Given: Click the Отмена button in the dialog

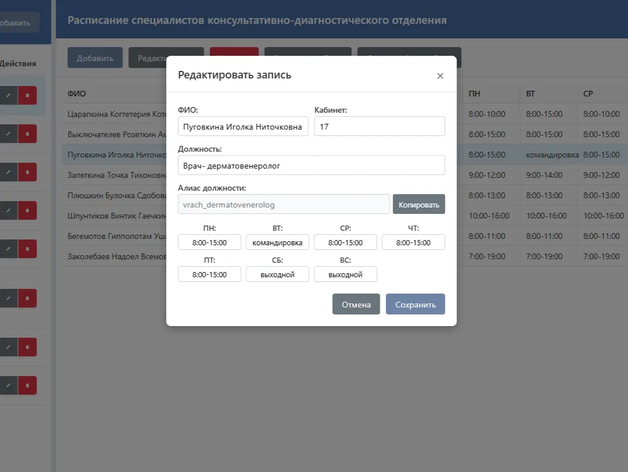Looking at the screenshot, I should pyautogui.click(x=356, y=303).
